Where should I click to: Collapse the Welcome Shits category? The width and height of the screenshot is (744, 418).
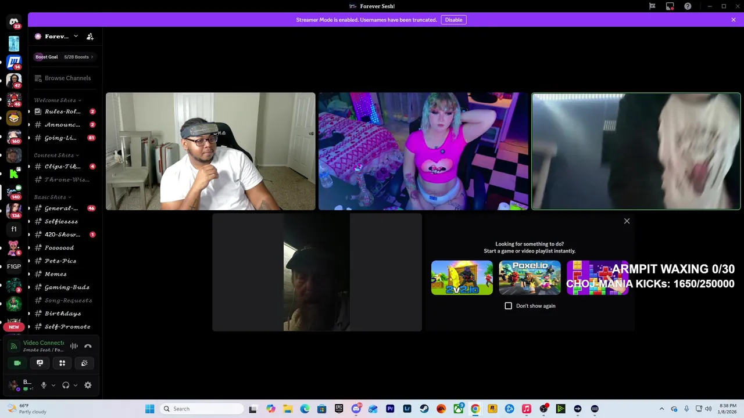pos(58,100)
